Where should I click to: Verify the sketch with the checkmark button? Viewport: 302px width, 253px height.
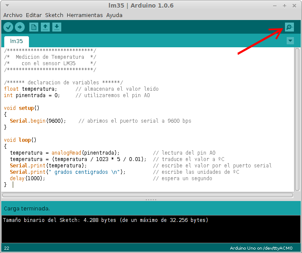coord(8,27)
